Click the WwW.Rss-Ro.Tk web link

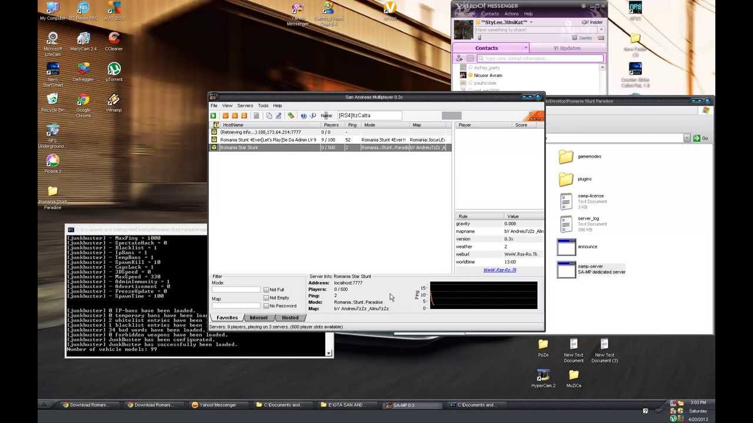pyautogui.click(x=499, y=270)
